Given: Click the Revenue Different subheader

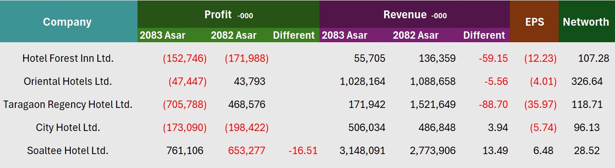Looking at the screenshot, I should 484,35.
